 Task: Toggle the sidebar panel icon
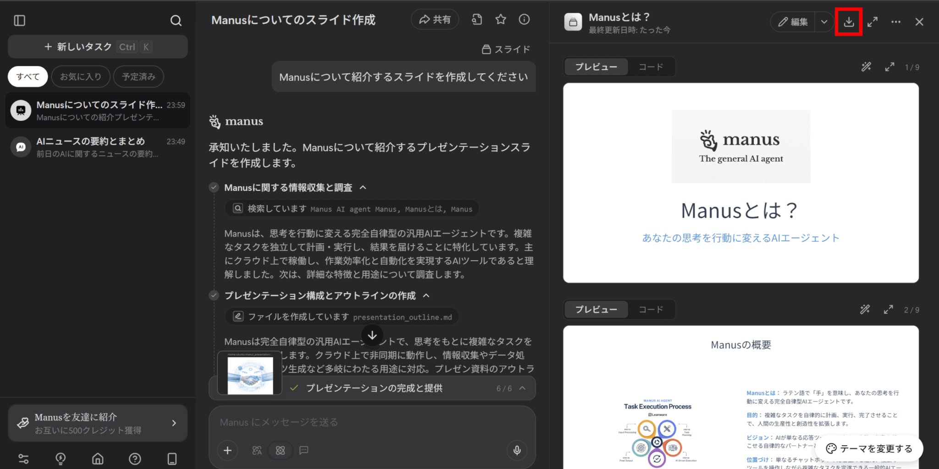(20, 21)
